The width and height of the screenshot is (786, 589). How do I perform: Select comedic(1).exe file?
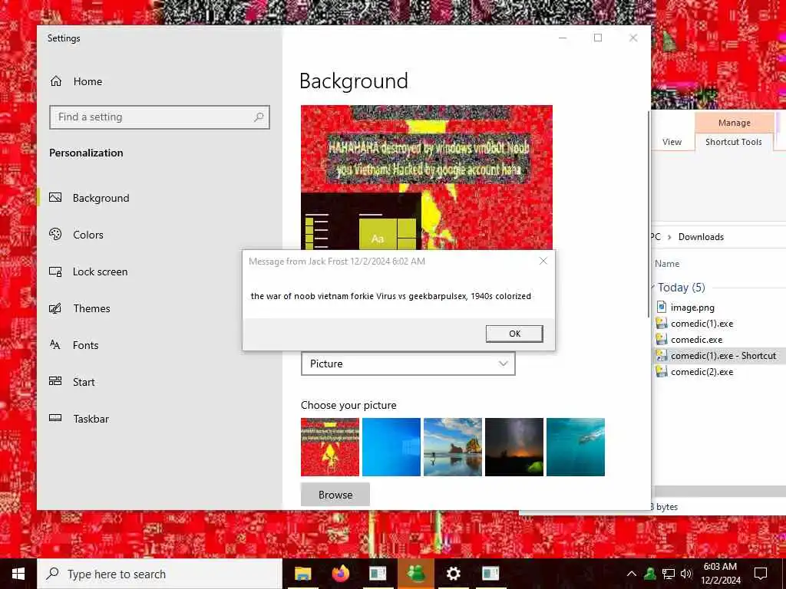coord(702,324)
